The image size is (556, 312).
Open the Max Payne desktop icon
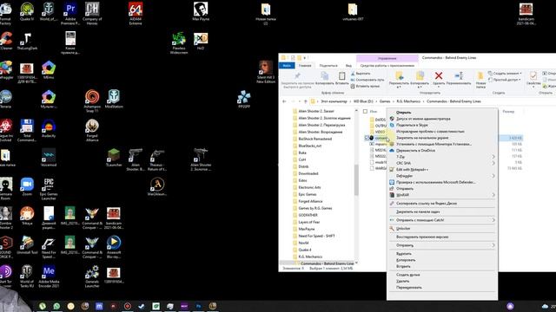point(201,11)
